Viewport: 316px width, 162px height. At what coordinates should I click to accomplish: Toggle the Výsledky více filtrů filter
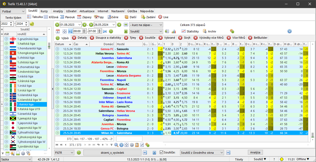pyautogui.click(x=209, y=38)
